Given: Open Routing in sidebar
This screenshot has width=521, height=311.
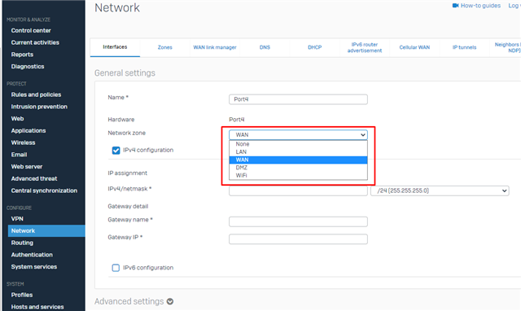Looking at the screenshot, I should point(22,243).
